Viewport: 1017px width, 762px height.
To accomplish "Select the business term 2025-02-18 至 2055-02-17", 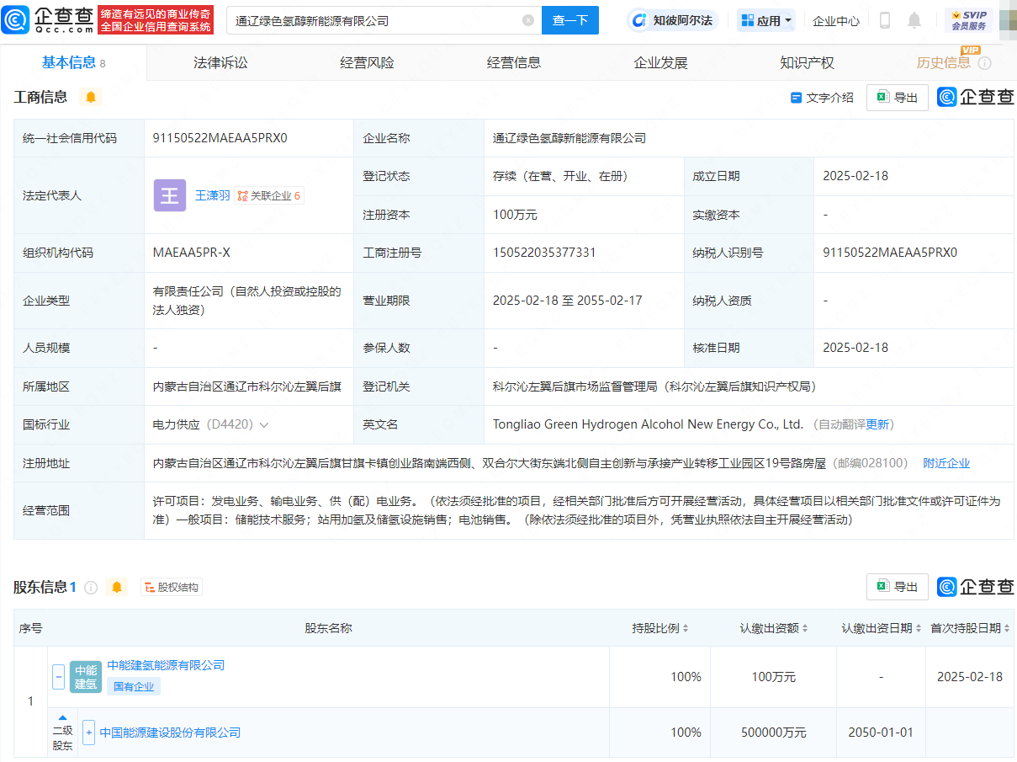I will click(x=568, y=300).
